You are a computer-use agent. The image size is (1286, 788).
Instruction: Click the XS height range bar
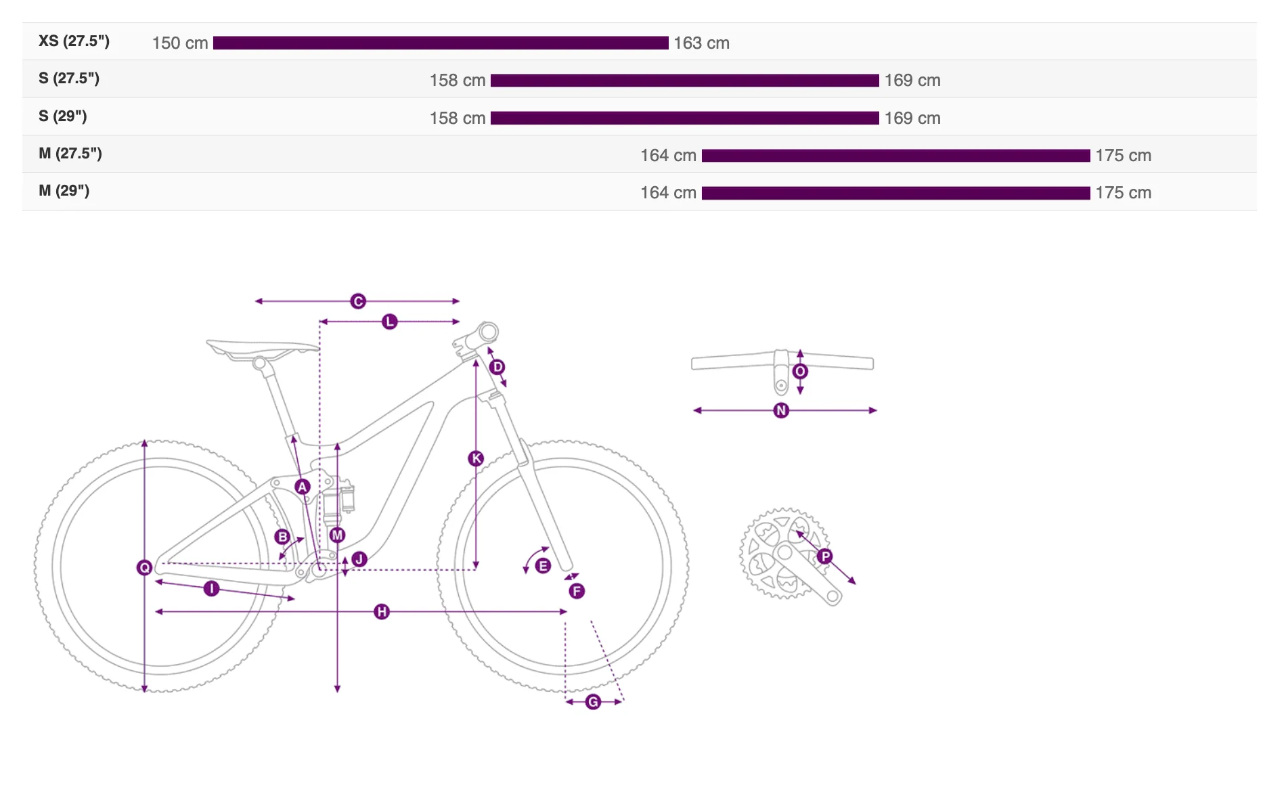coord(441,43)
